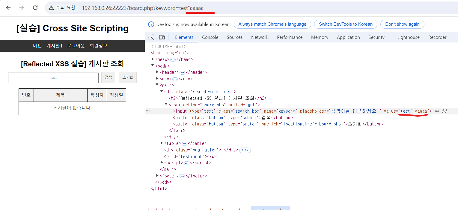Collapse the main element node
Viewport: 458px width, 210px height.
157,85
